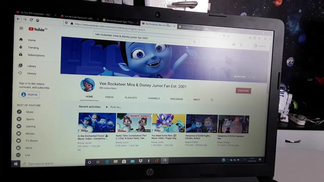Open Nutty Tales Compilation video thumbnail
The image size is (324, 182).
tap(134, 123)
